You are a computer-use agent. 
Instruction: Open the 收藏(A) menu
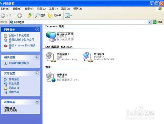coord(41,9)
